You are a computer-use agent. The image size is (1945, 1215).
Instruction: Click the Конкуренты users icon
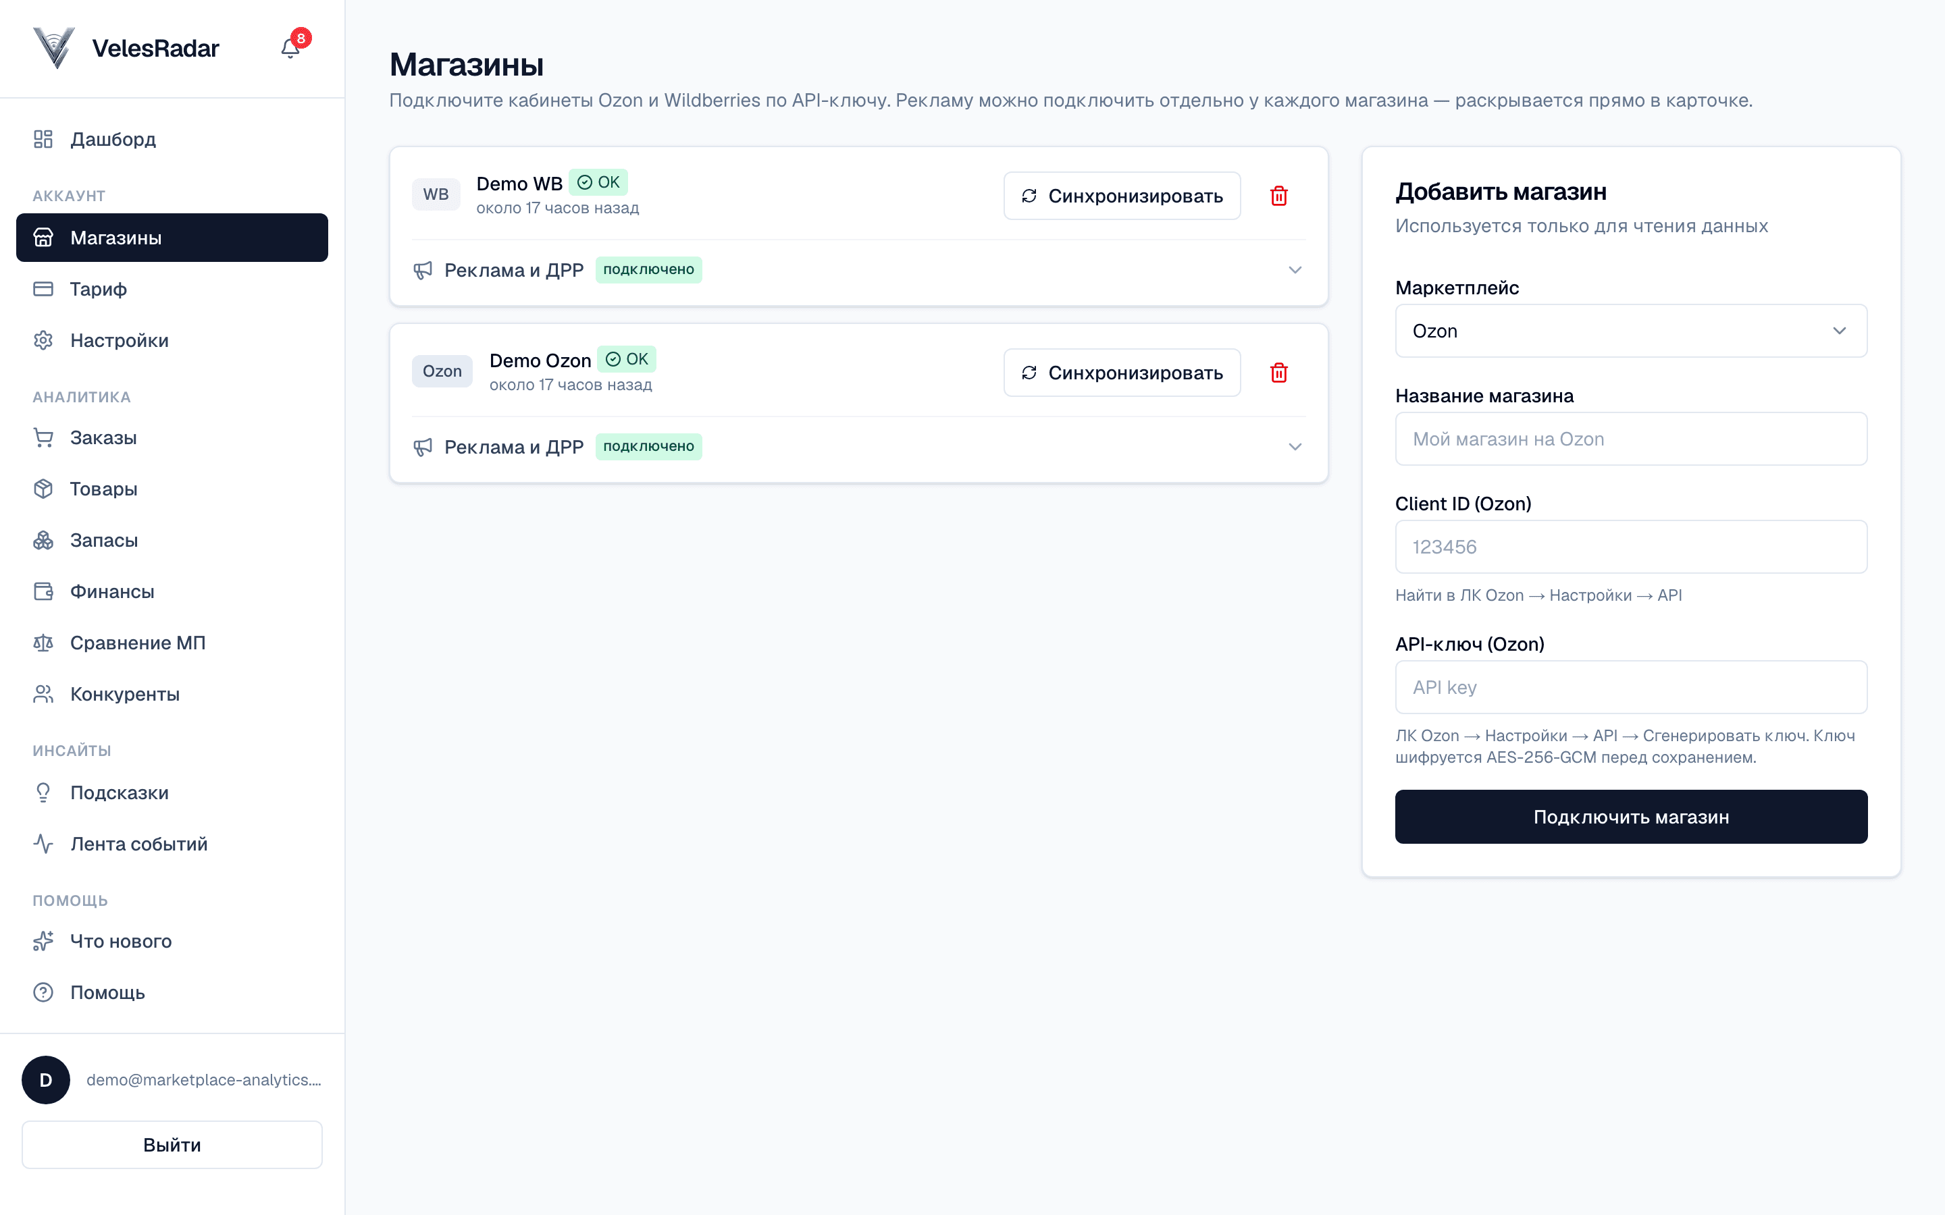point(43,695)
